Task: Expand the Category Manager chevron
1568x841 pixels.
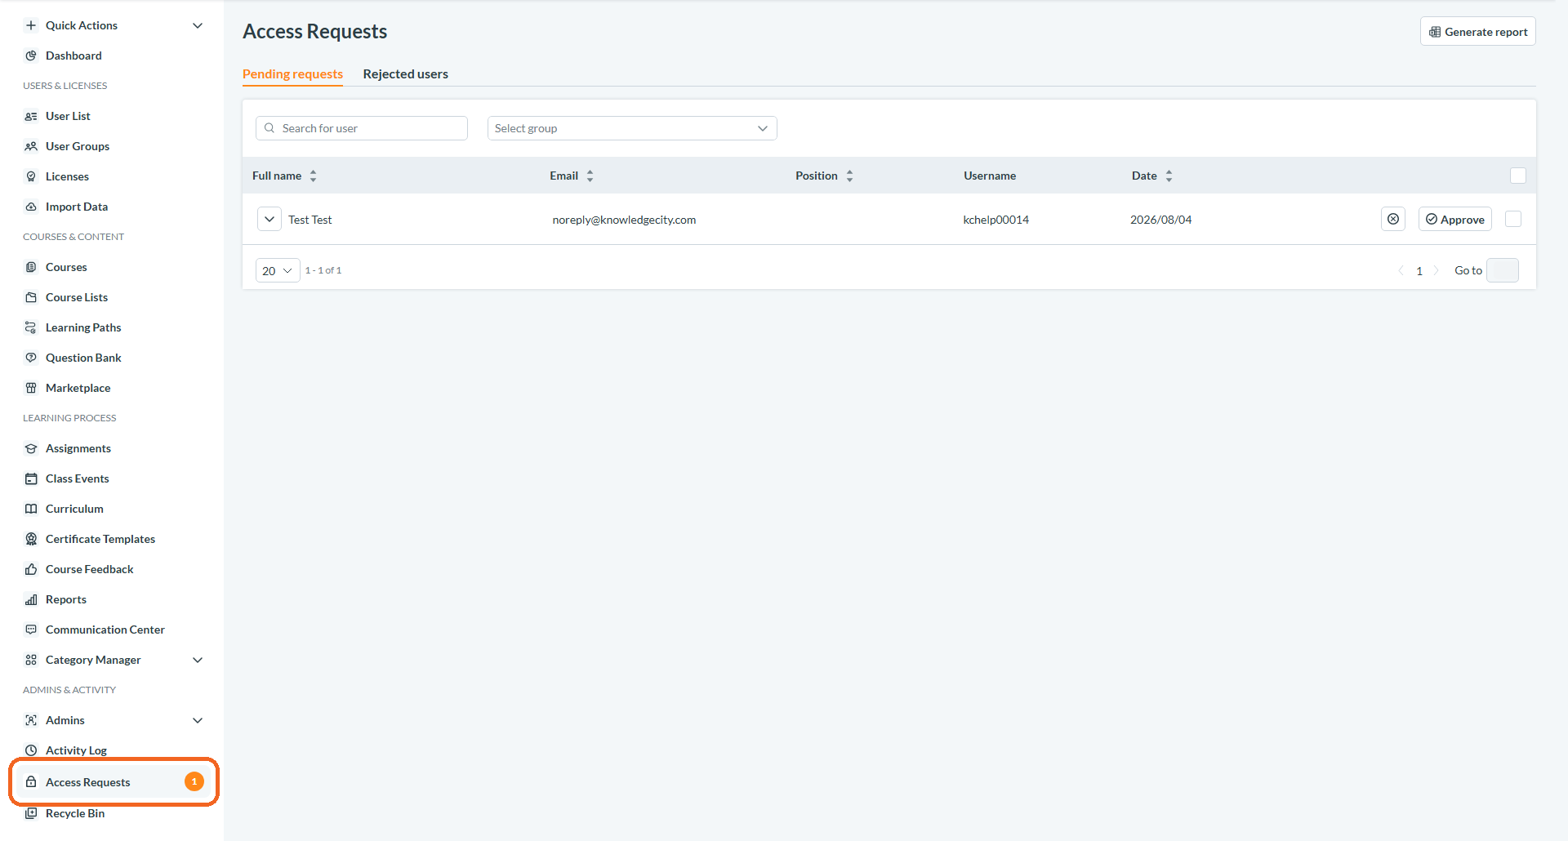Action: [x=198, y=660]
